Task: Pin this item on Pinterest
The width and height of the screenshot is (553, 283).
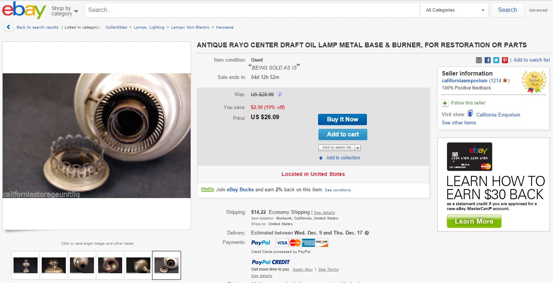Action: pos(505,60)
